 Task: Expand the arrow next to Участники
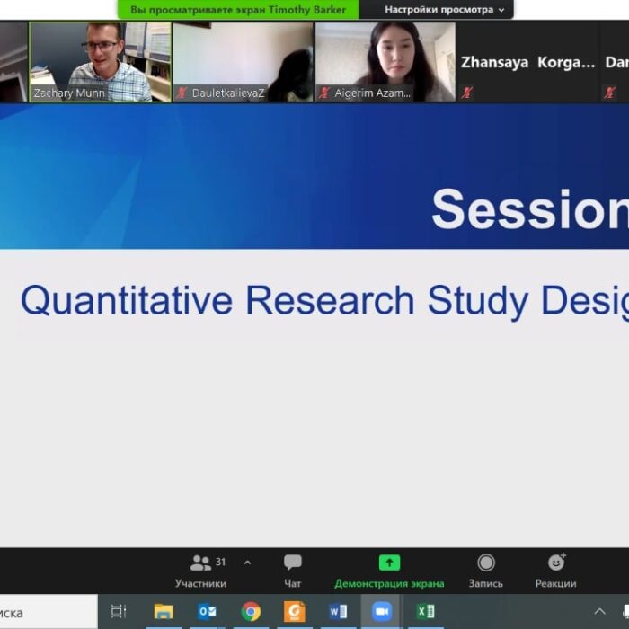pyautogui.click(x=247, y=563)
